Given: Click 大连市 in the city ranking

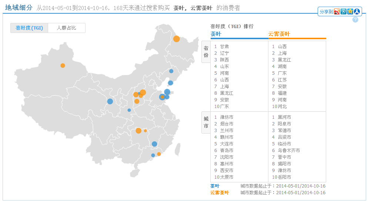Looking at the screenshot, I should (x=227, y=144).
